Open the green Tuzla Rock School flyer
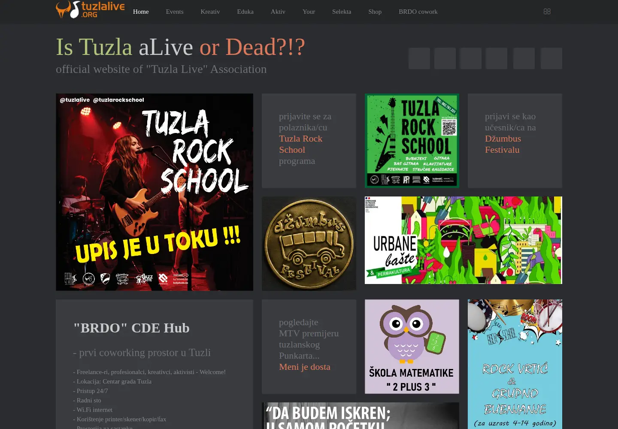The width and height of the screenshot is (618, 429). [x=412, y=141]
